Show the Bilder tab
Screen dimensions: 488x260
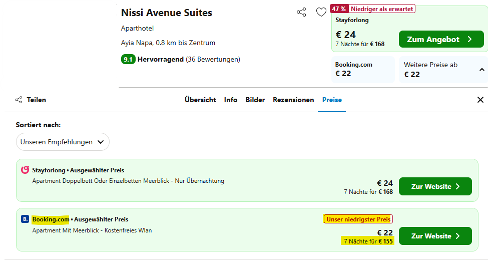coord(255,100)
